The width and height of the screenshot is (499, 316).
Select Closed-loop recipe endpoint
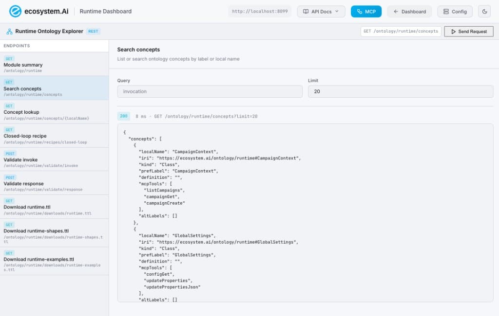point(55,136)
